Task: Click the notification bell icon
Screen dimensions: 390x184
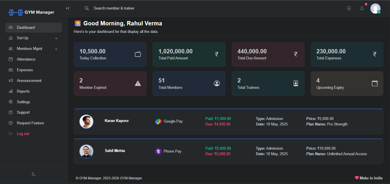Action: point(362,8)
